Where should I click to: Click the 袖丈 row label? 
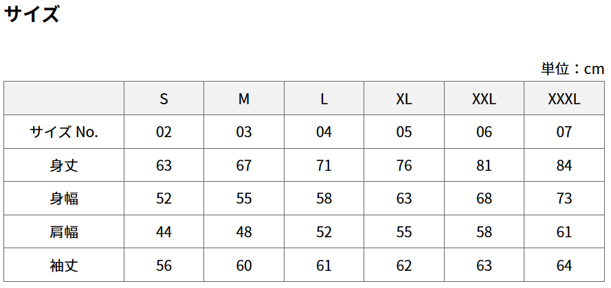(x=64, y=265)
